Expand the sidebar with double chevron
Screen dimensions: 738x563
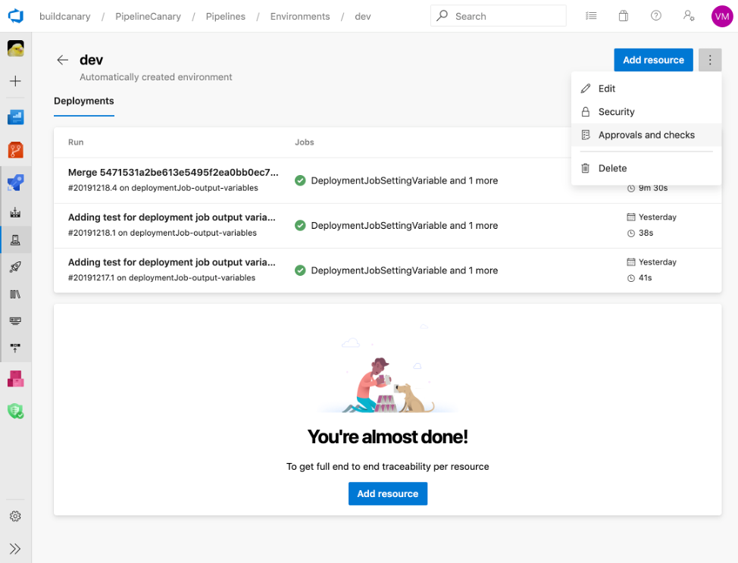click(x=15, y=549)
